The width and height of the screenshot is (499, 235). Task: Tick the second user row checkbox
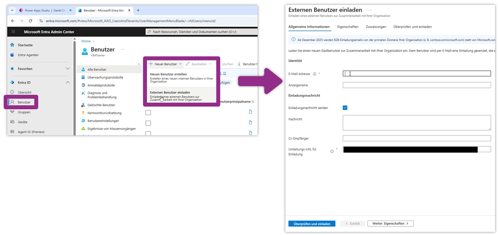pos(148,123)
